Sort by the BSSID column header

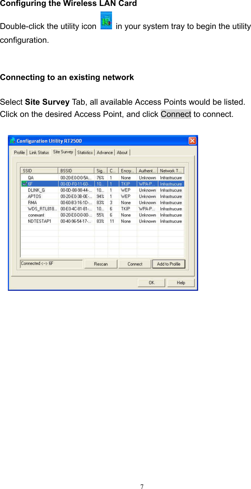click(x=76, y=171)
